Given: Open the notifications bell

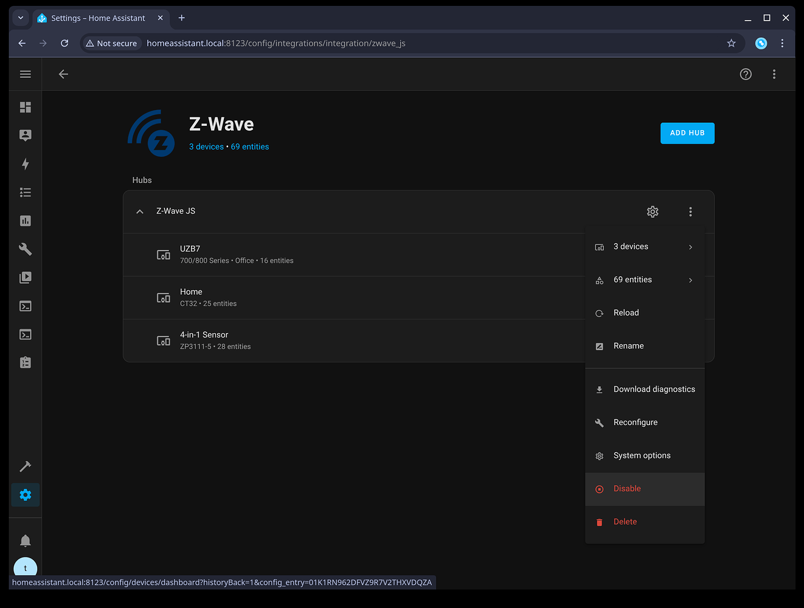Looking at the screenshot, I should pyautogui.click(x=25, y=540).
